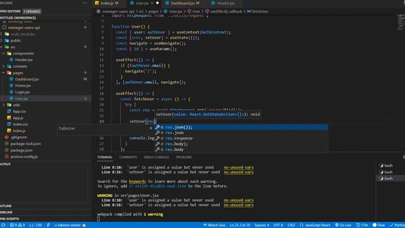Open the .gitignore file
This screenshot has height=228, width=405.
(19, 137)
